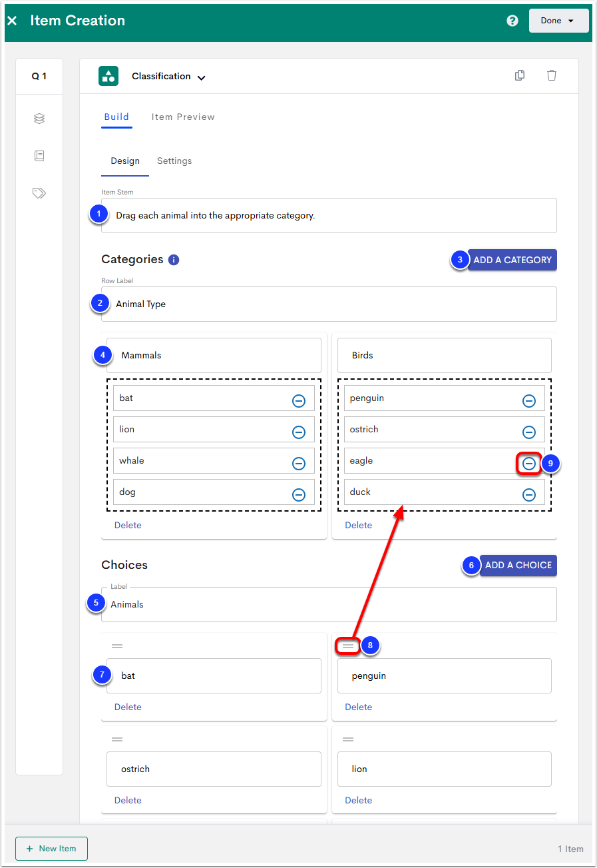Click the help question mark icon
Image resolution: width=597 pixels, height=868 pixels.
512,21
